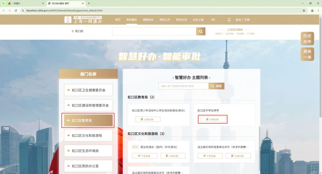The width and height of the screenshot is (322, 174).
Task: Select 虹口区教育局 department
Action: (x=88, y=120)
